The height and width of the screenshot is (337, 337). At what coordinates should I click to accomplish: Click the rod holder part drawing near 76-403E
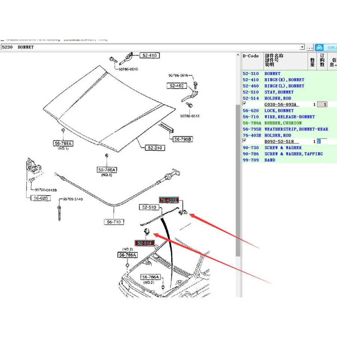click(x=183, y=213)
